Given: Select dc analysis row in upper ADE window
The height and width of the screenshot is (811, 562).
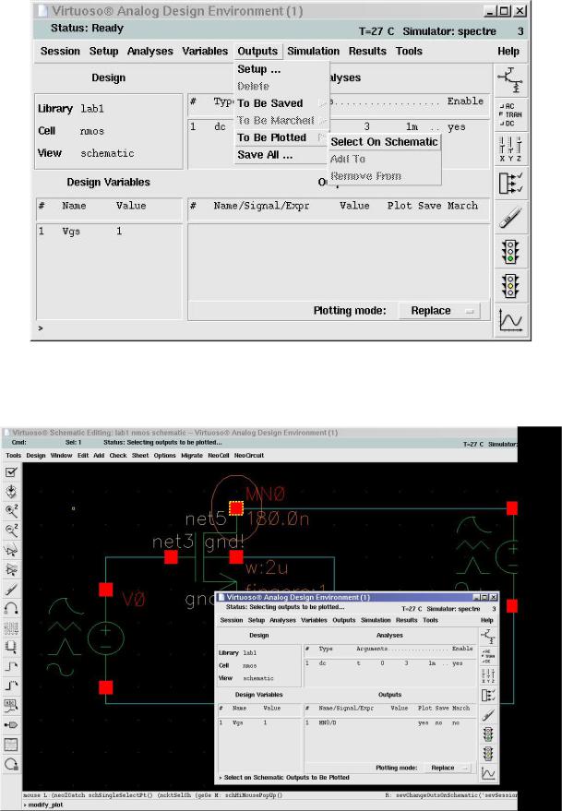Looking at the screenshot, I should (338, 126).
